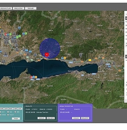
Task: Select the red marker inside the blue circle
Action: 47,54
